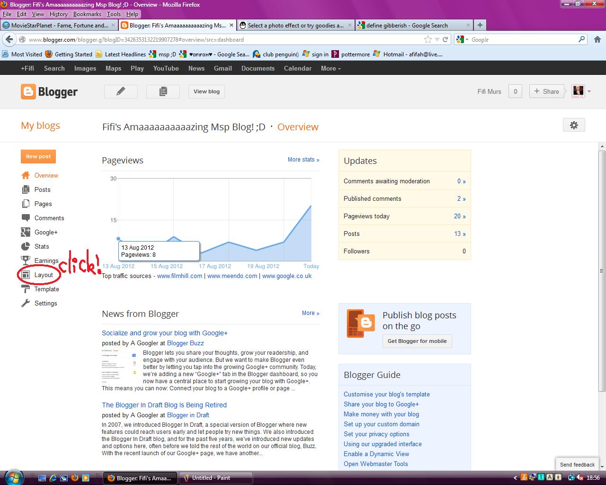Click the Earnings trophy icon
Image resolution: width=606 pixels, height=485 pixels.
(26, 260)
